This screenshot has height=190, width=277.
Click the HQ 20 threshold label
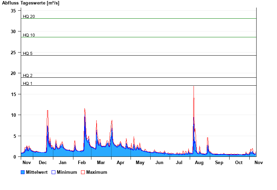pos(29,16)
